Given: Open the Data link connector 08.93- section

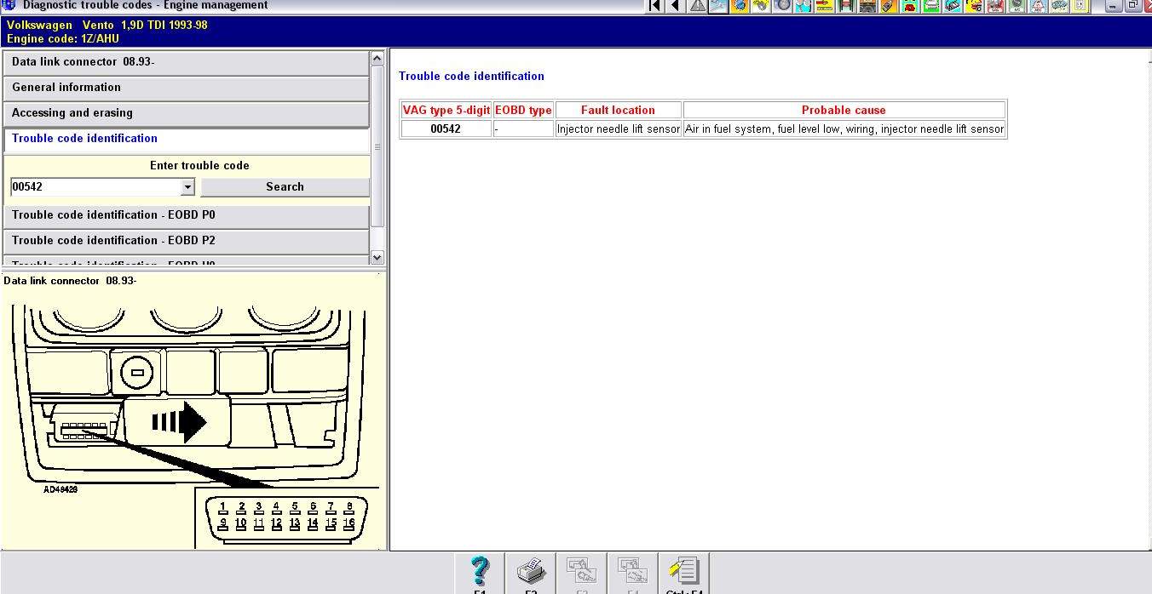Looking at the screenshot, I should point(187,63).
